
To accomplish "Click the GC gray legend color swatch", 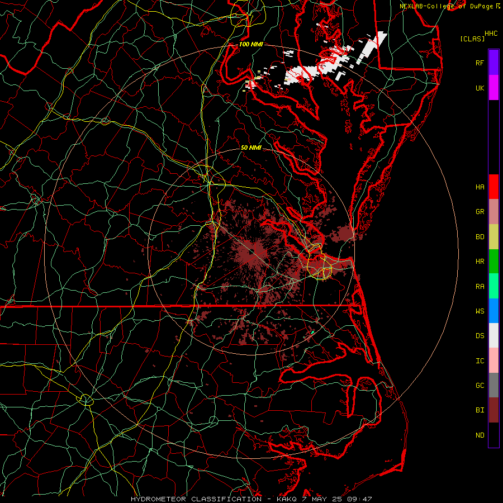I will point(493,385).
